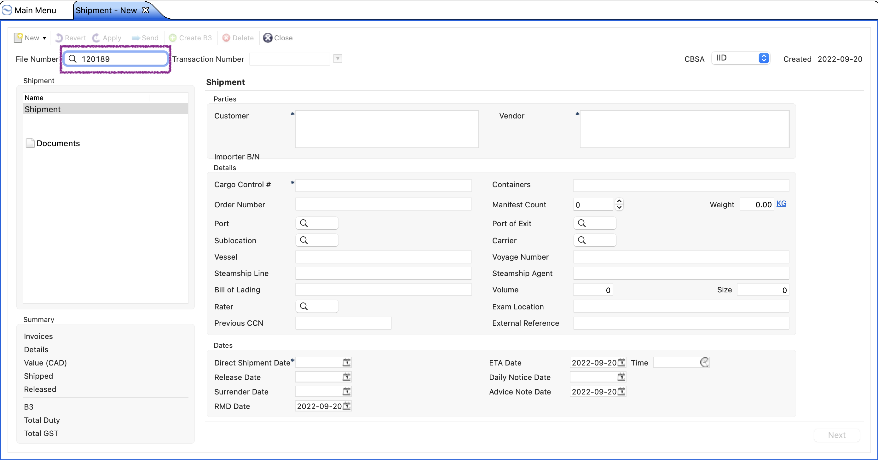Click the Customer text box

387,129
